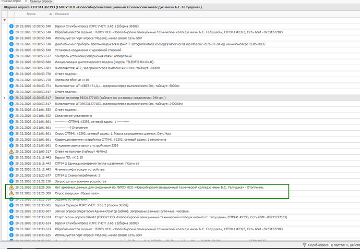Click 'Служб опроса: 1' status bar text
This screenshot has width=360, height=249.
(322, 245)
